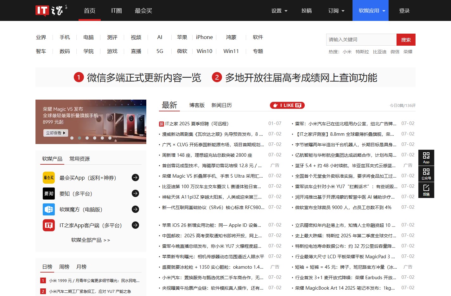Click the red 搜索 button
This screenshot has width=451, height=296.
[406, 40]
